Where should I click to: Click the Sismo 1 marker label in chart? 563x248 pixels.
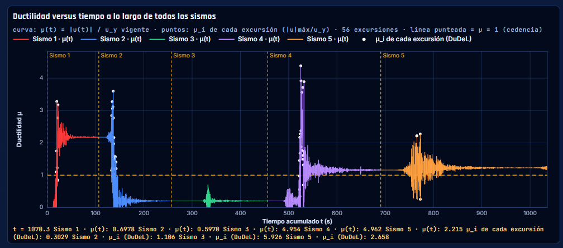60,56
